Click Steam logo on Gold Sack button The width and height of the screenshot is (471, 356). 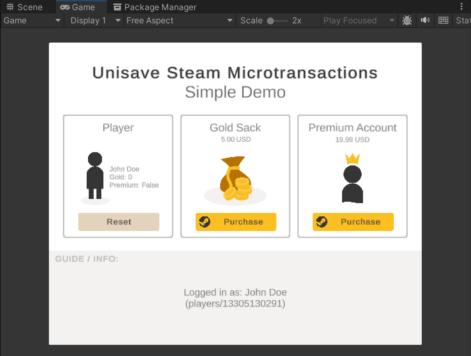[205, 222]
